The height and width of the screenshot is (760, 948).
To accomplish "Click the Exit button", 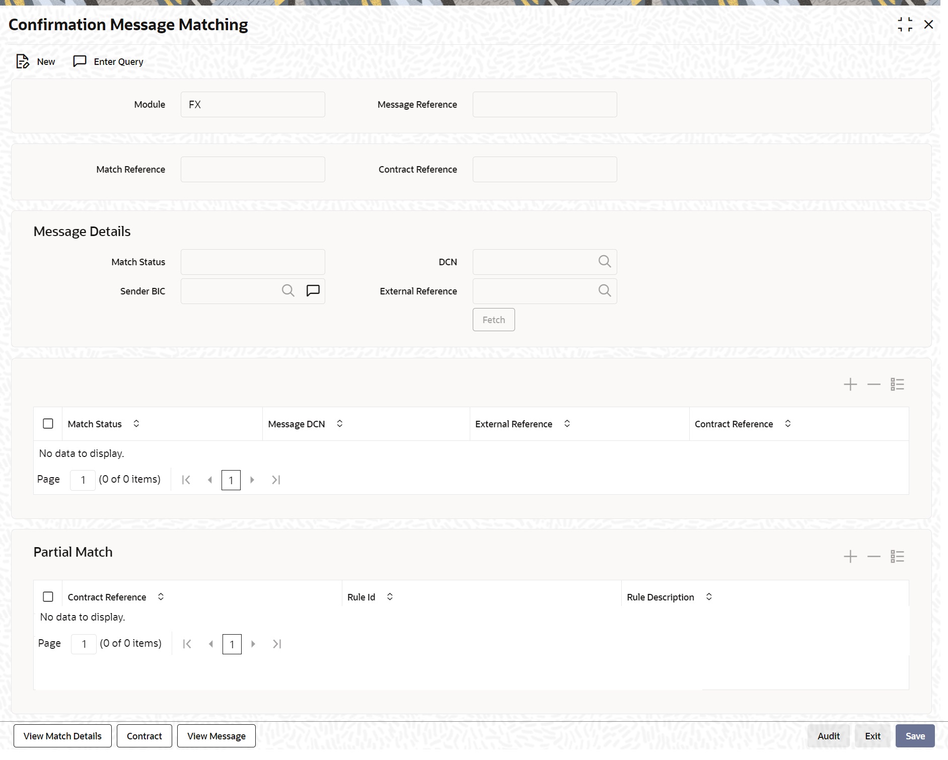I will click(872, 736).
